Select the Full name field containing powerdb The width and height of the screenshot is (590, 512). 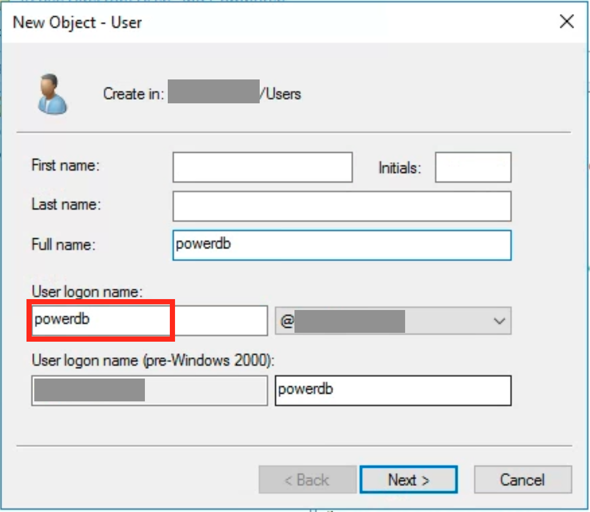click(341, 245)
